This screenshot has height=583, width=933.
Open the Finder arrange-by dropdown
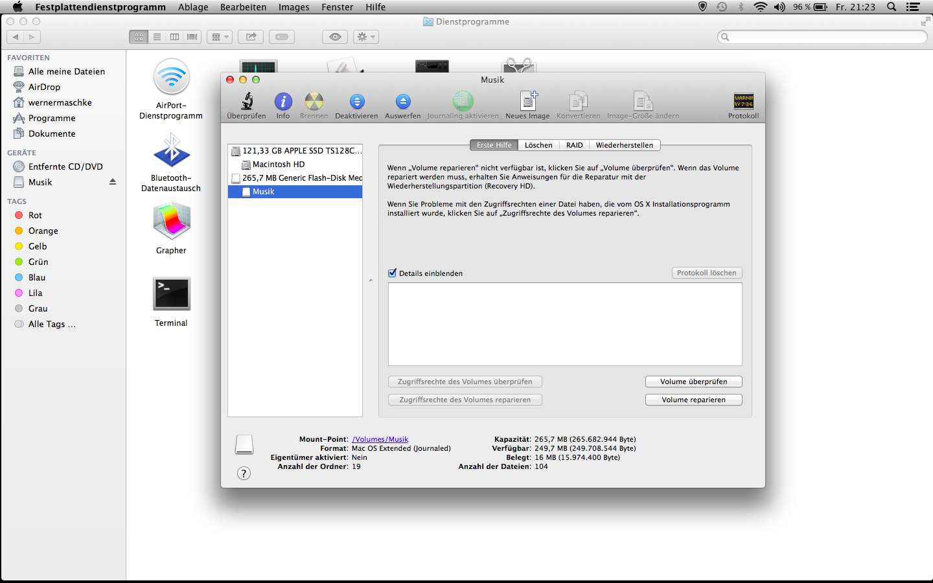[220, 37]
